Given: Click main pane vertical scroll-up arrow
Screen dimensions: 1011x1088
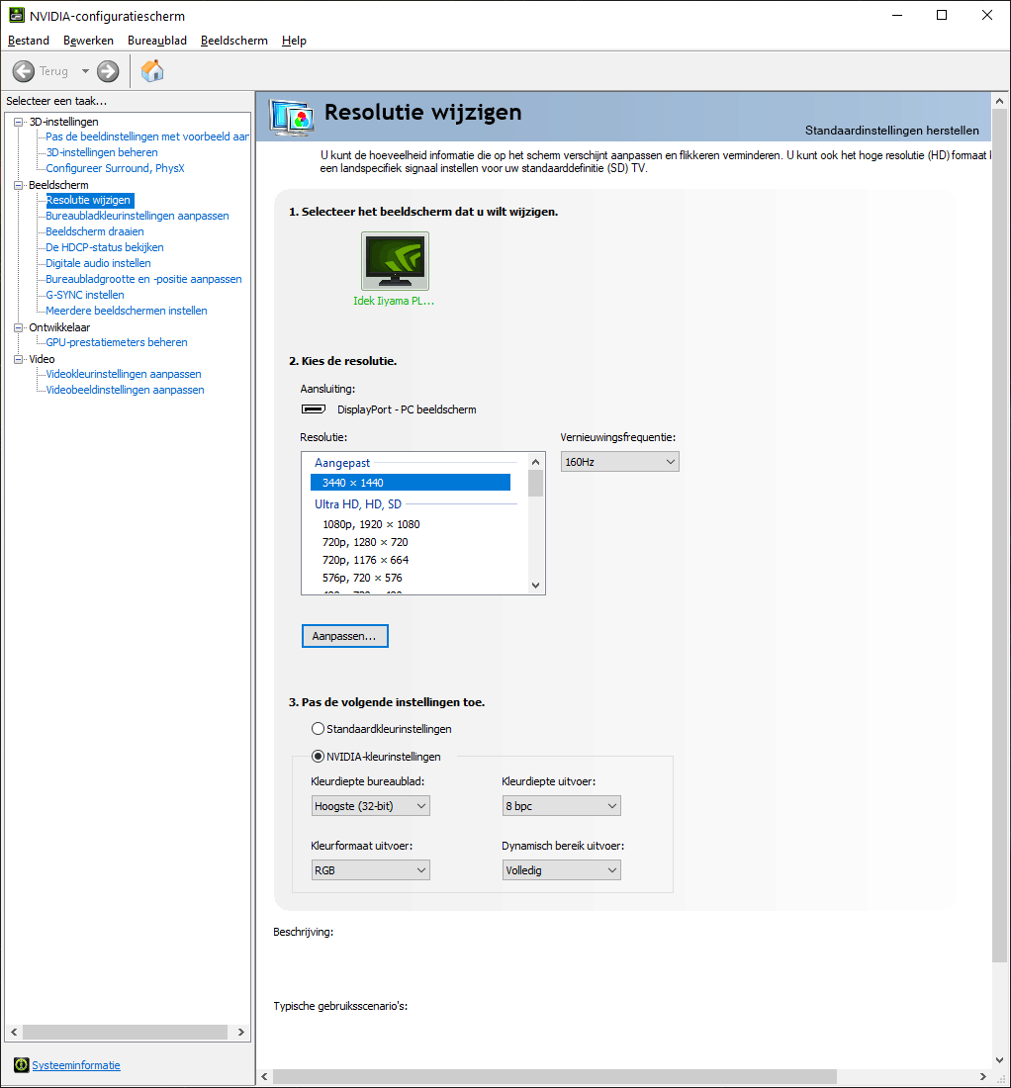Looking at the screenshot, I should point(999,101).
